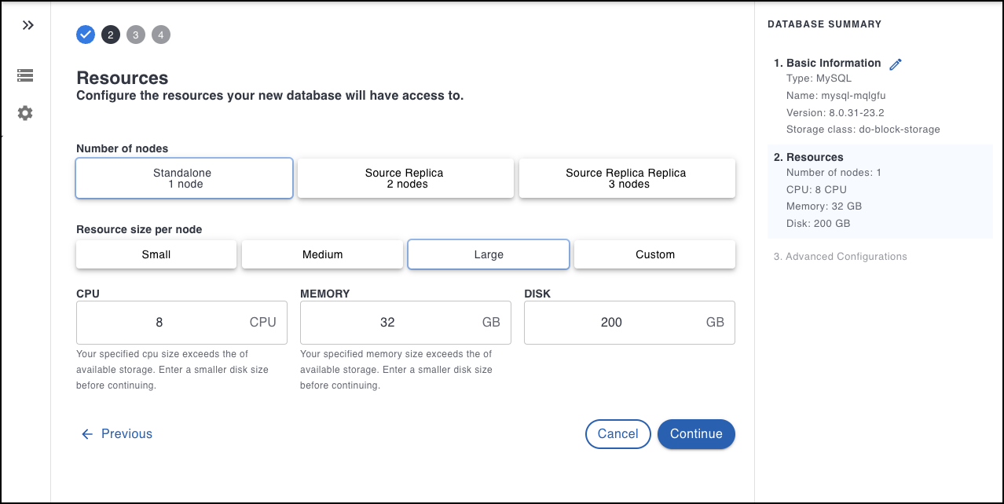Click the completed step 1 checkmark icon

pos(86,35)
